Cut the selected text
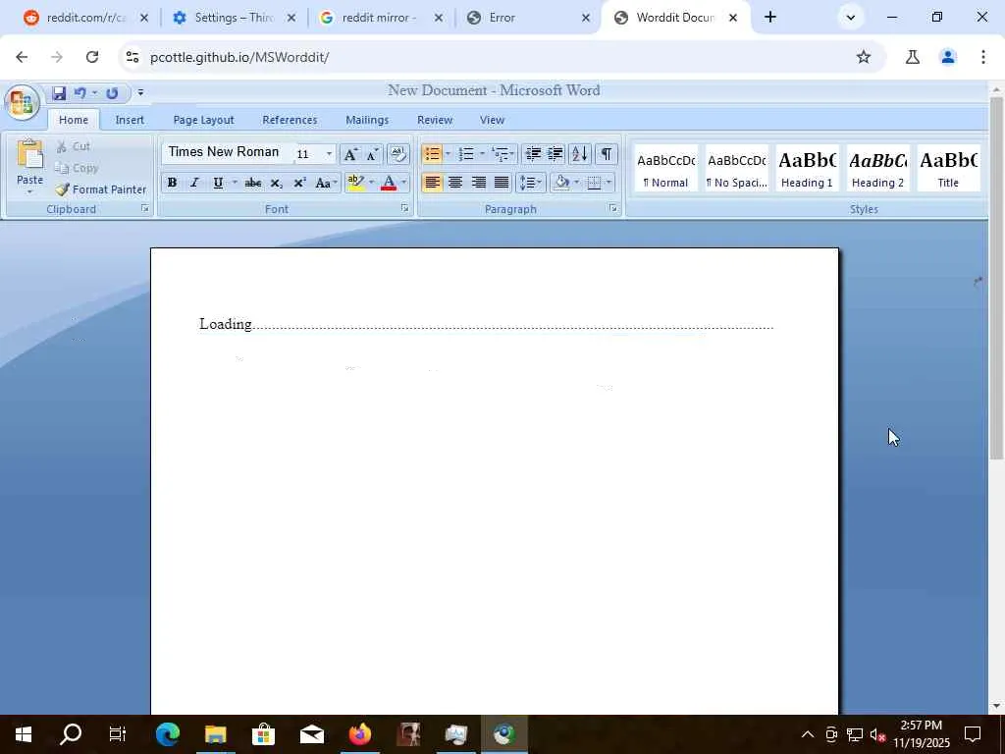 [x=73, y=146]
